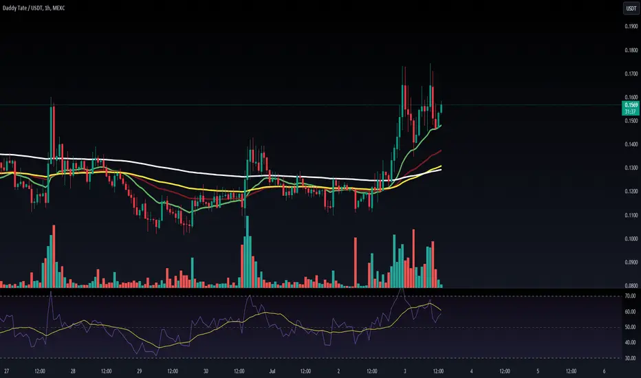641x378 pixels.
Task: Click the 70.00 RSI axis label
Action: coord(631,296)
